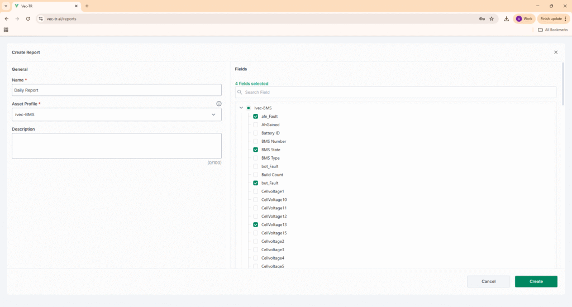
Task: Click the Asset Profile info icon
Action: tap(218, 104)
